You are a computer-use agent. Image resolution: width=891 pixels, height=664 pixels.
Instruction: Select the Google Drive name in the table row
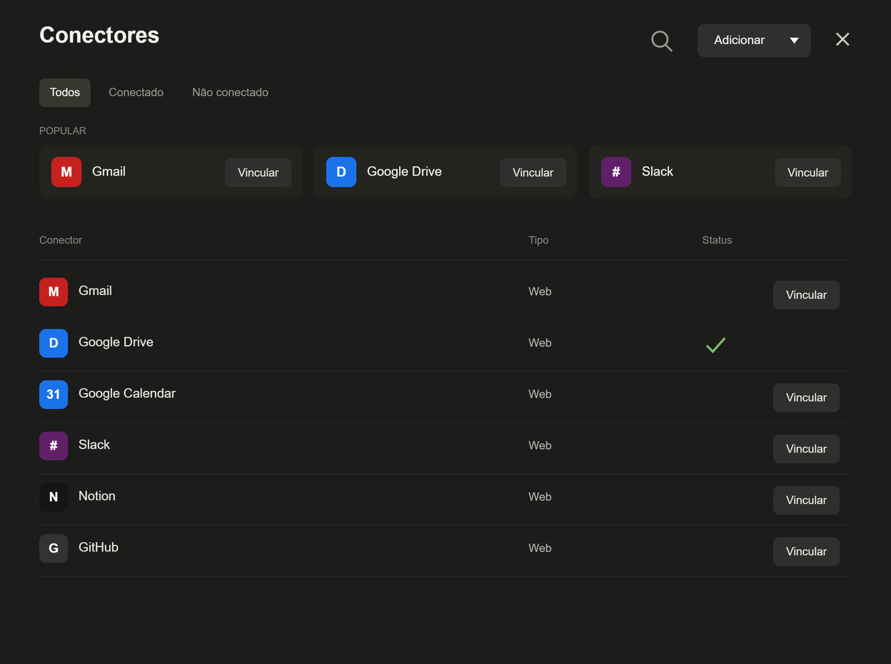(x=116, y=342)
